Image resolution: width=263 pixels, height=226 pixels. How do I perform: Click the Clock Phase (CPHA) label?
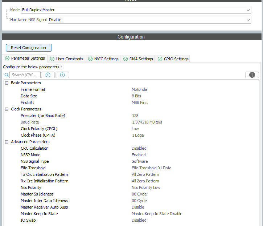pos(38,135)
